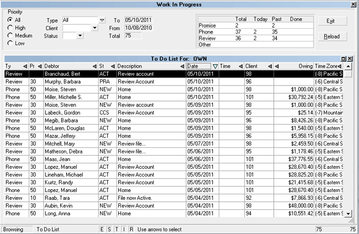Open the Type dropdown arrow
The width and height of the screenshot is (359, 234).
102,20
